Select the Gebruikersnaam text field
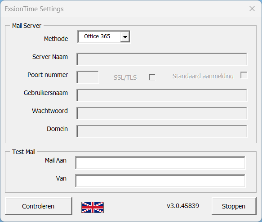 coord(162,95)
